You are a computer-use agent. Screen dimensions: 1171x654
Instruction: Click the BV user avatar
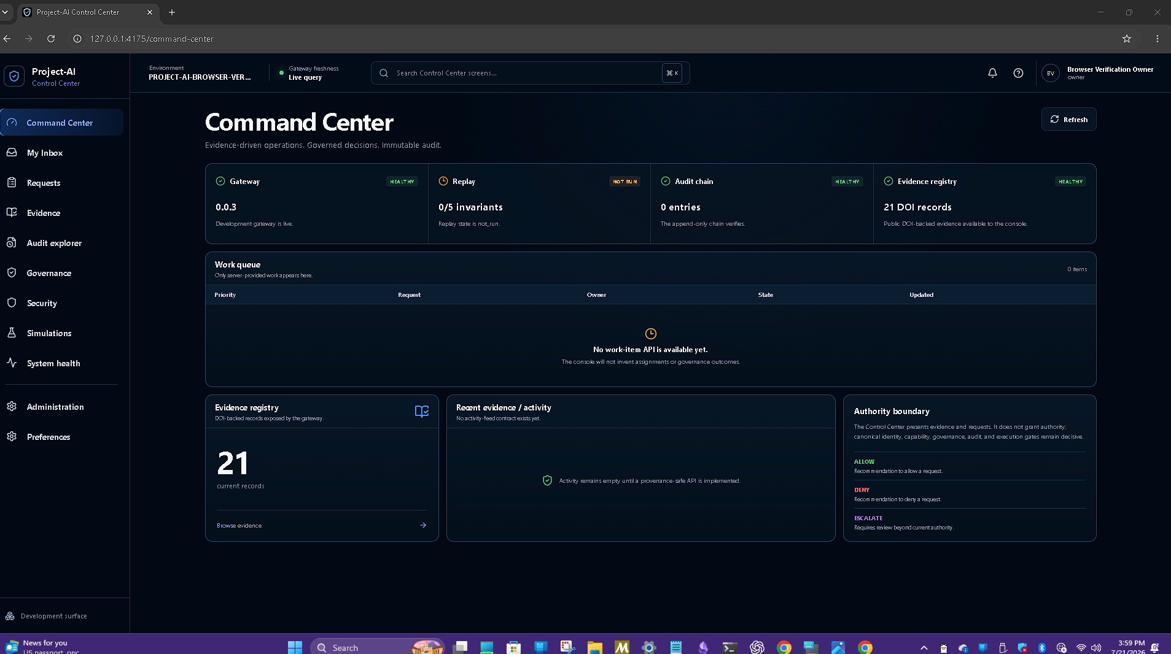[x=1051, y=73]
